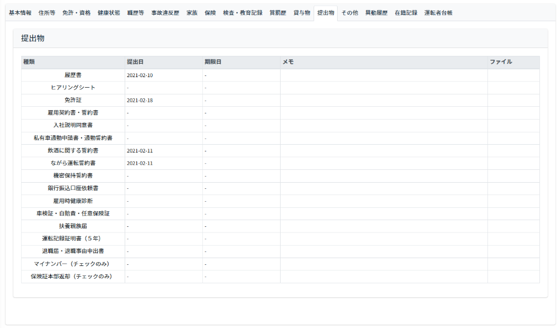559x328 pixels.
Task: Go to the 異動履歴 tab
Action: pos(376,13)
